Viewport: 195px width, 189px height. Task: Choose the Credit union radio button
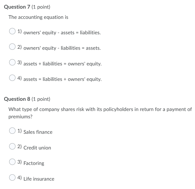(12, 146)
